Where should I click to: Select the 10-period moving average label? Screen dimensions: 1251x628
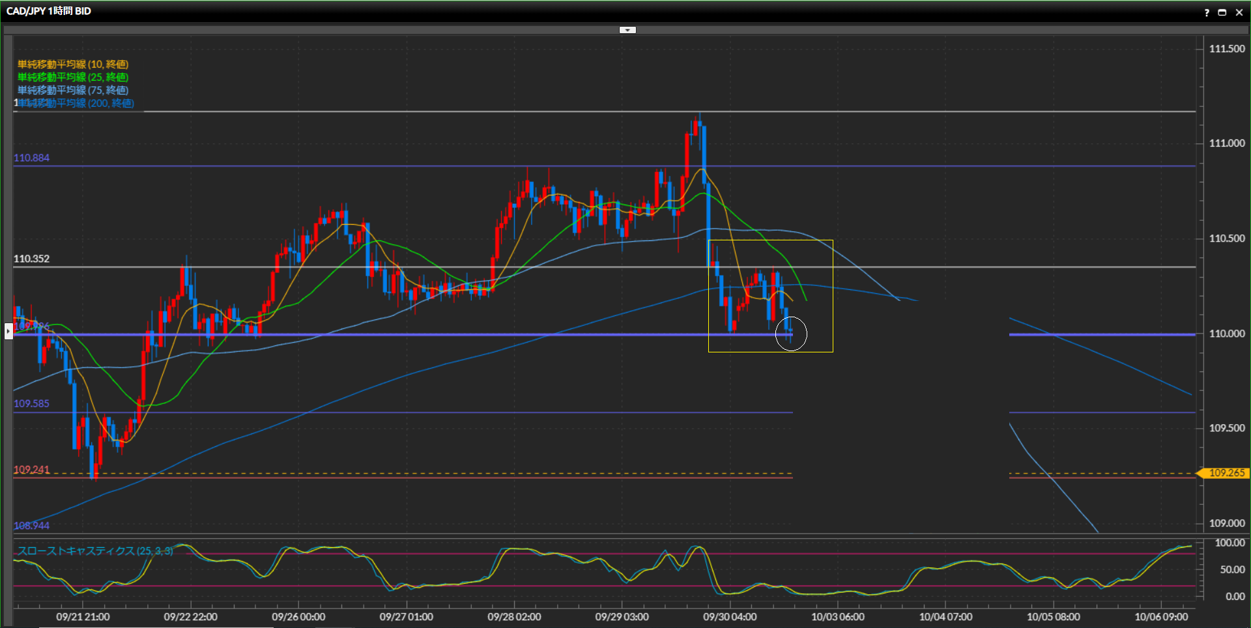tap(73, 64)
